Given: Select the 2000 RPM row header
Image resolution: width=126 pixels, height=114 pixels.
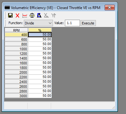Looking at the screenshot, I should click(16, 72).
